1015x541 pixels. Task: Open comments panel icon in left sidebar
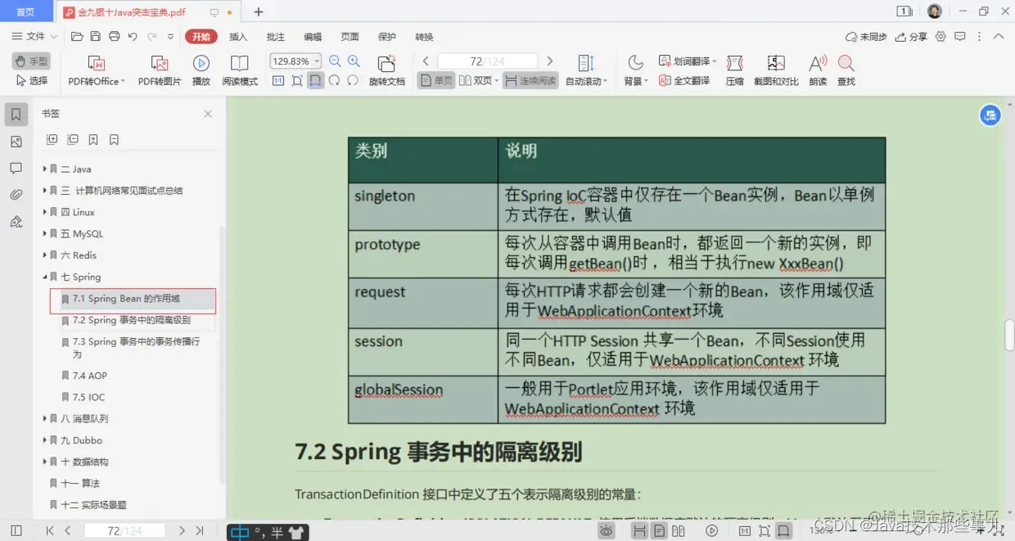pyautogui.click(x=16, y=168)
